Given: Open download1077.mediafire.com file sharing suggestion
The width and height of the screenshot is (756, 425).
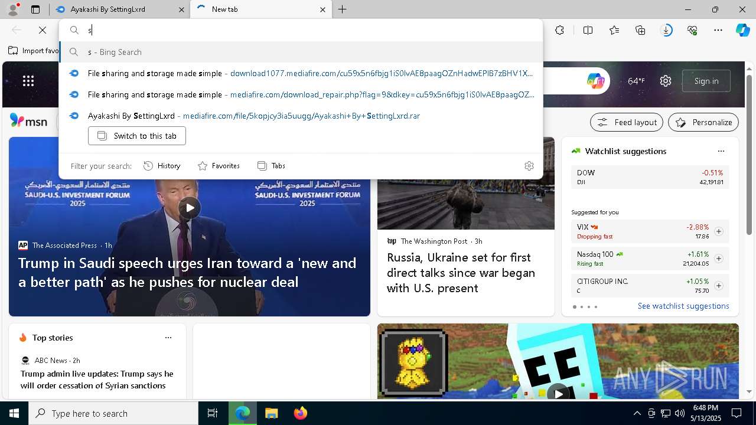Looking at the screenshot, I should point(301,73).
